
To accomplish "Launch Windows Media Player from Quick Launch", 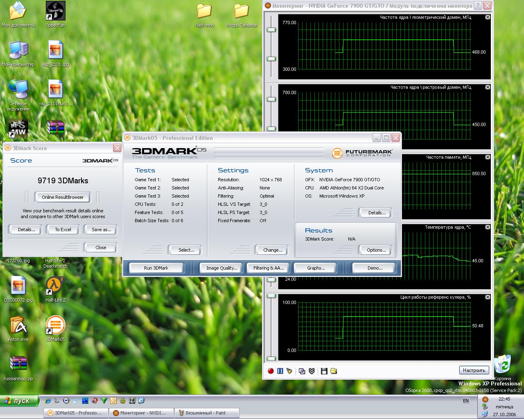I will pyautogui.click(x=66, y=401).
